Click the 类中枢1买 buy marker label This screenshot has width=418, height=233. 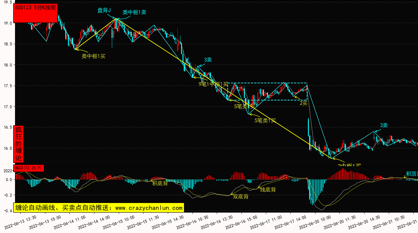(x=94, y=56)
